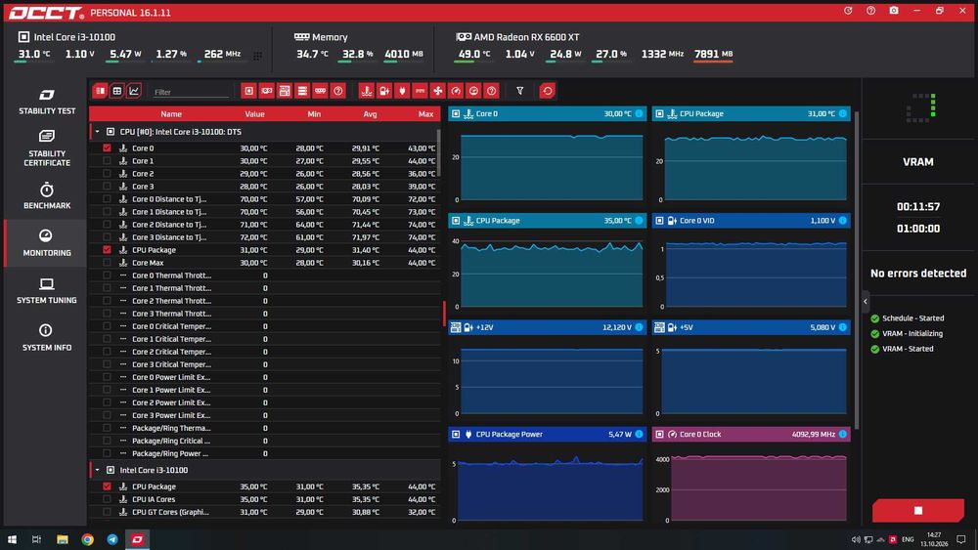The height and width of the screenshot is (550, 978).
Task: Collapse the Intel Core i3-10100 sensor group
Action: [97, 470]
